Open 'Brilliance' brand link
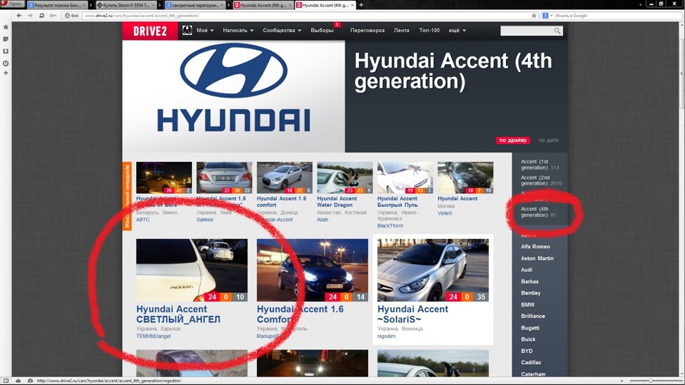Image resolution: width=685 pixels, height=385 pixels. 532,316
